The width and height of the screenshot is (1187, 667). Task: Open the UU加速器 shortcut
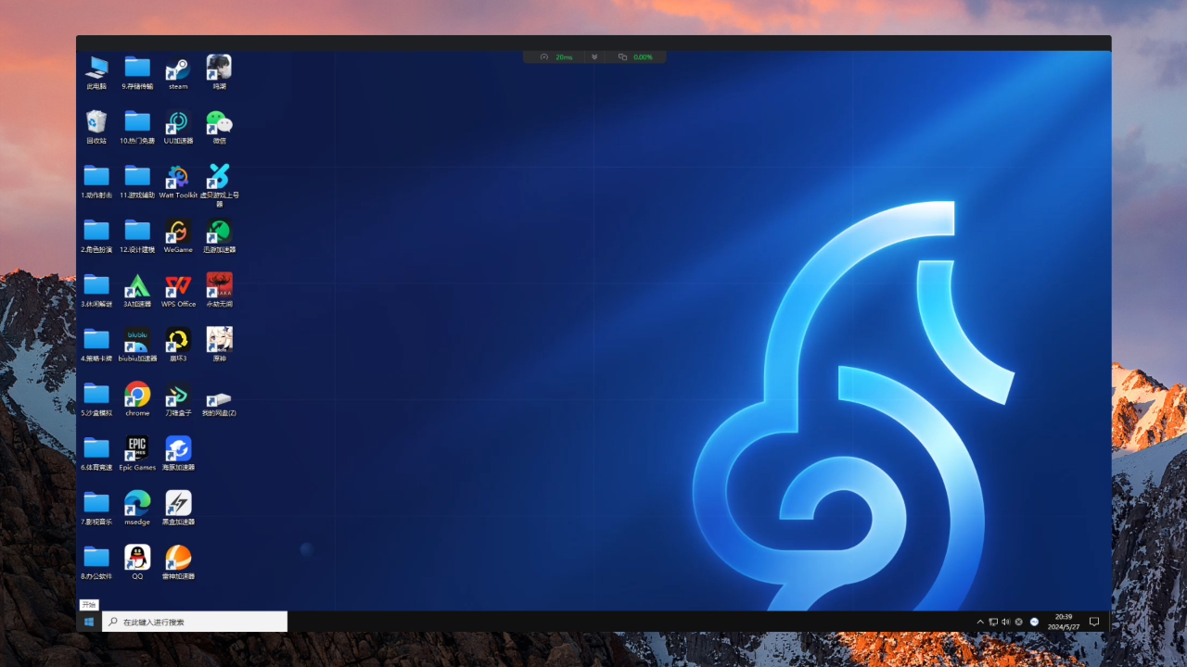178,127
